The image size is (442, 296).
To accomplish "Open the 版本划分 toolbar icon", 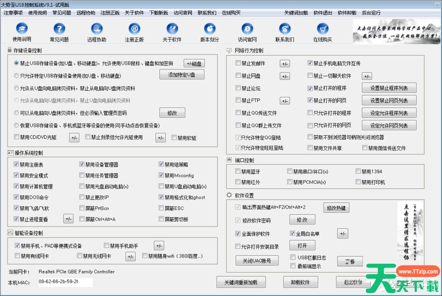I will [x=210, y=29].
